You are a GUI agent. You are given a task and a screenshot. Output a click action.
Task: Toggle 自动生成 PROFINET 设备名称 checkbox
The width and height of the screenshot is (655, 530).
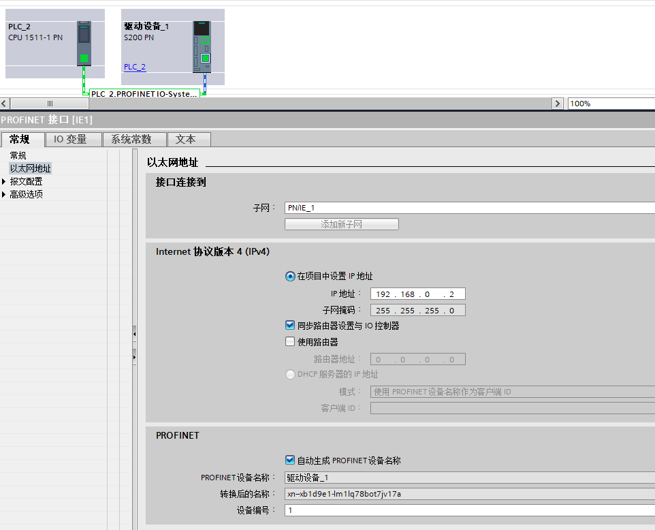tap(290, 461)
